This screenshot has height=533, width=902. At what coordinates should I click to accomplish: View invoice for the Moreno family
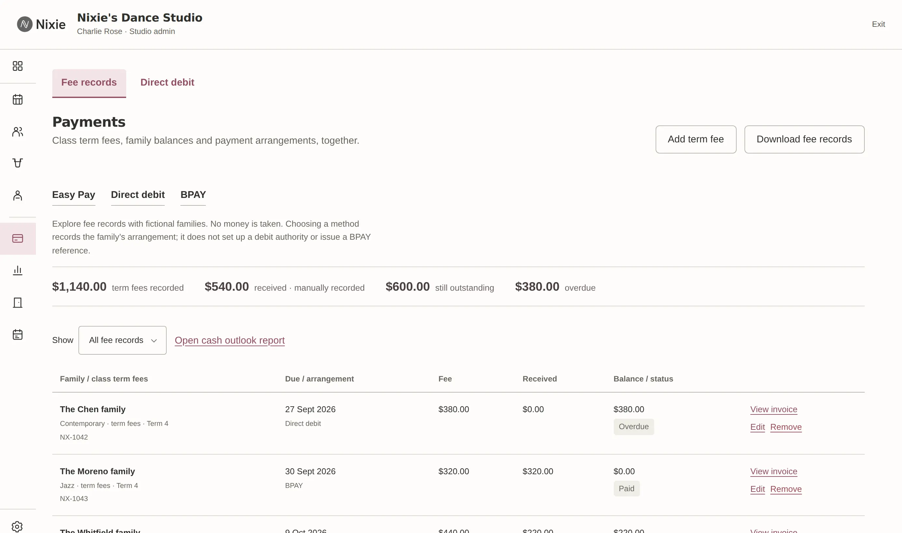(774, 472)
